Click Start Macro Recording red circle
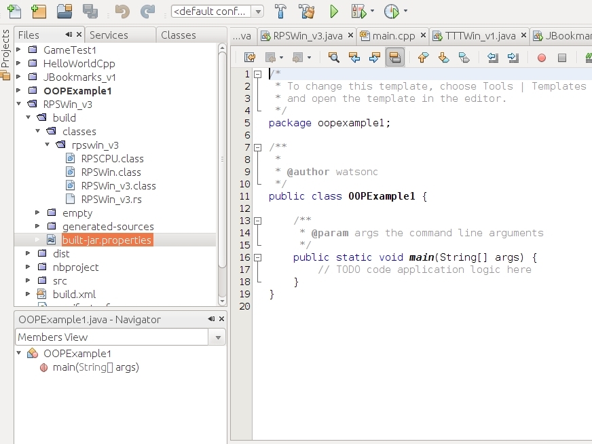The width and height of the screenshot is (592, 444). 541,58
